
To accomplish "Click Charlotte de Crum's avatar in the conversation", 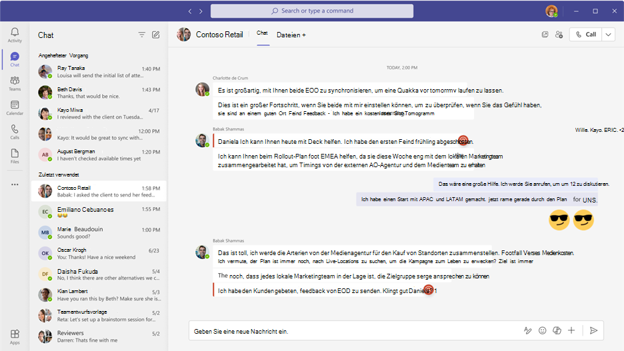I will tap(202, 89).
